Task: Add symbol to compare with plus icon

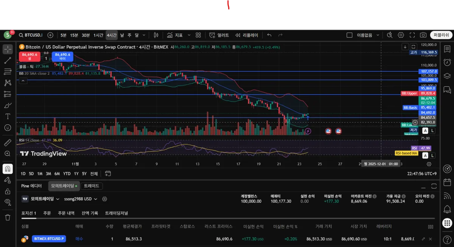Action: coord(50,35)
